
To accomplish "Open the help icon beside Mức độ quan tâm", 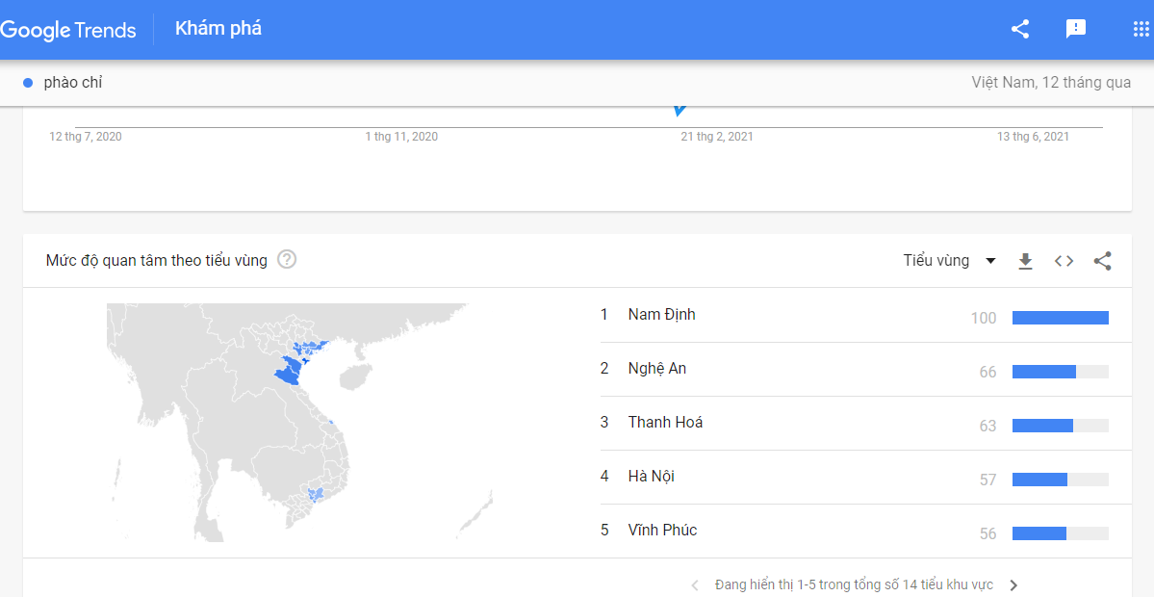I will point(286,260).
